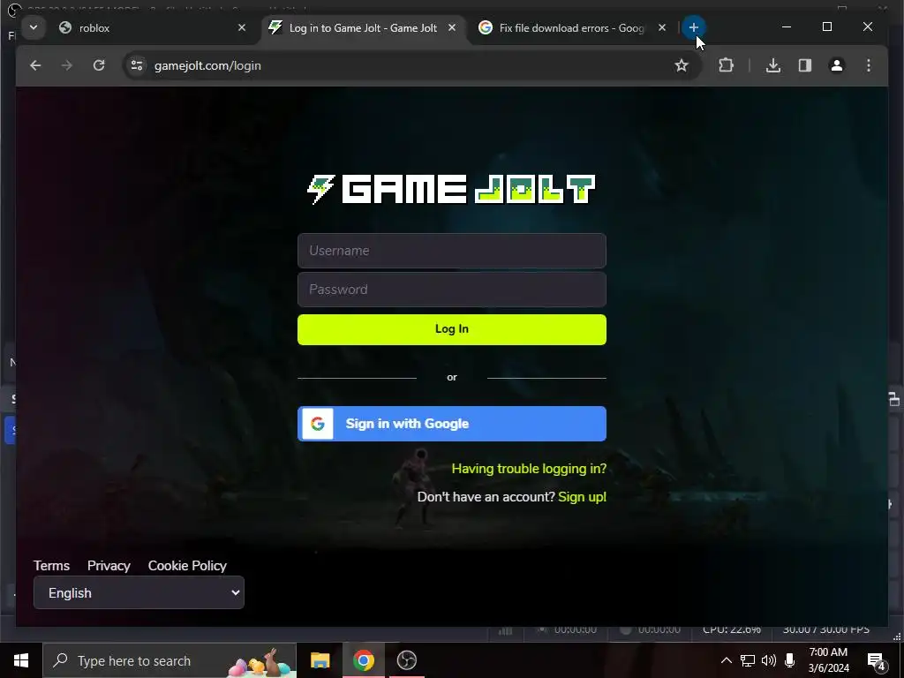Image resolution: width=904 pixels, height=678 pixels.
Task: Open the Privacy link
Action: 109,566
